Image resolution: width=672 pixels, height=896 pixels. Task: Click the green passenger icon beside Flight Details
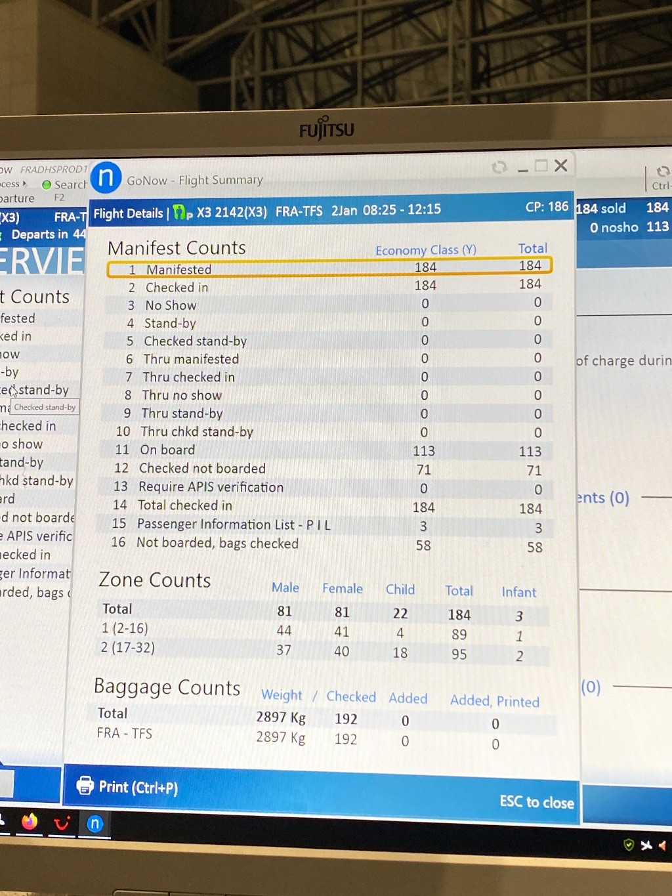[x=182, y=213]
